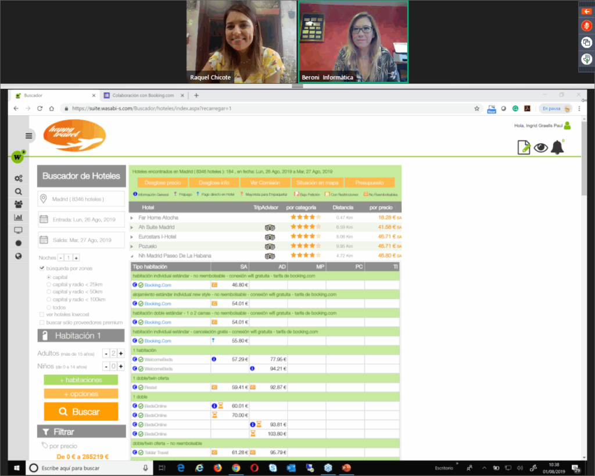Click the bar chart statistics icon

(x=18, y=216)
